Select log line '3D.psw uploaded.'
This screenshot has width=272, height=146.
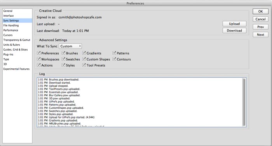pos(54,98)
